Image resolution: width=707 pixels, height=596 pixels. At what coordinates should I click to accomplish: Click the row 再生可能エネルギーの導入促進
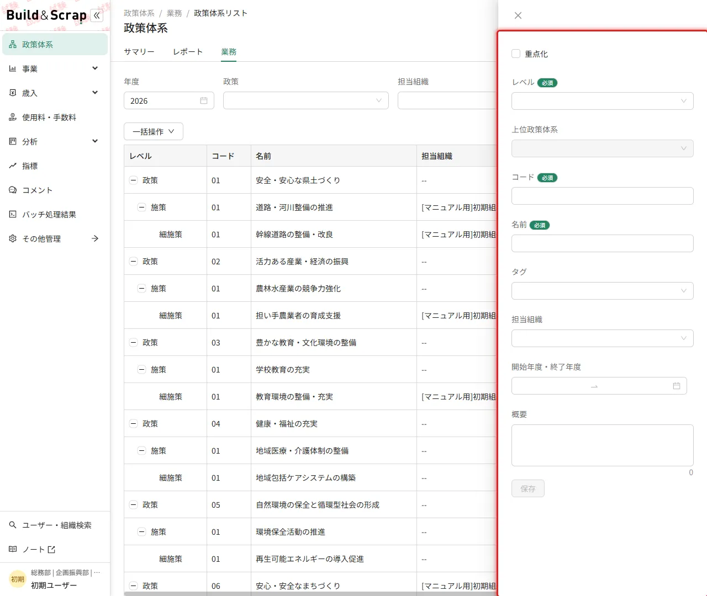pyautogui.click(x=310, y=559)
